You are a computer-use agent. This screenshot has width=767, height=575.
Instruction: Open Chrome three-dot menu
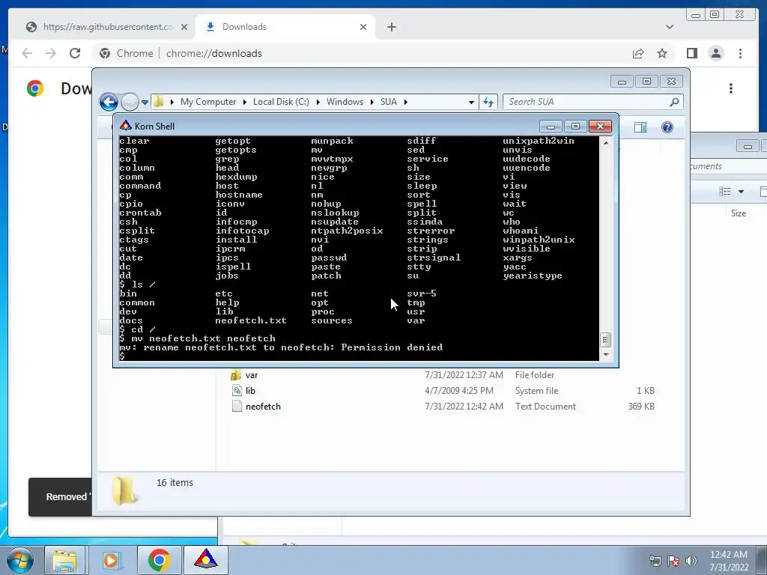740,53
